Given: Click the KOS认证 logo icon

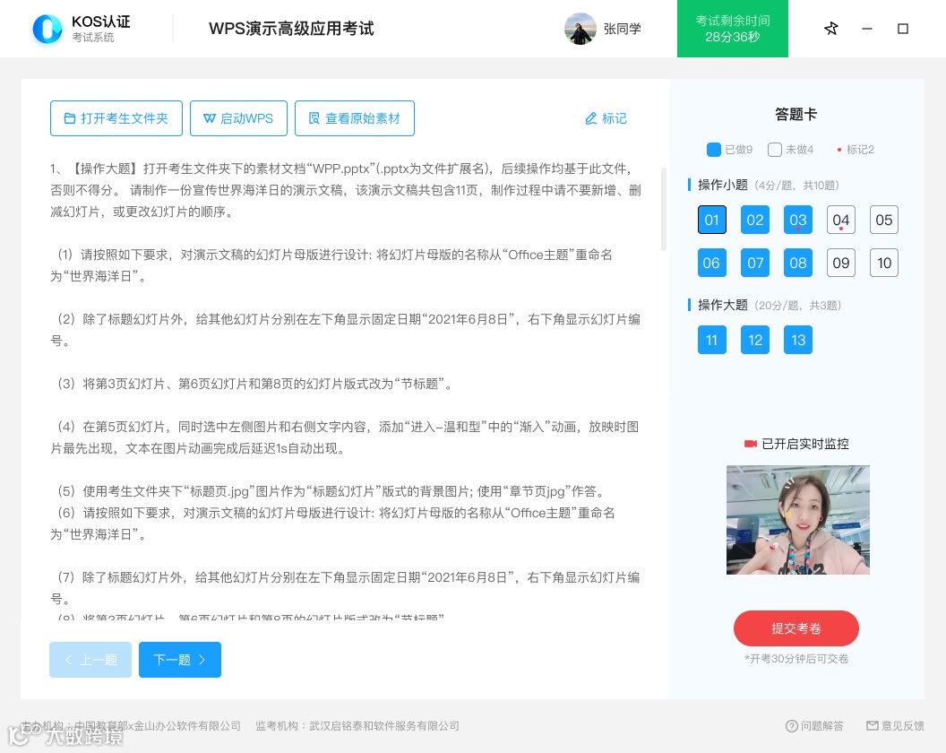Looking at the screenshot, I should click(x=47, y=29).
